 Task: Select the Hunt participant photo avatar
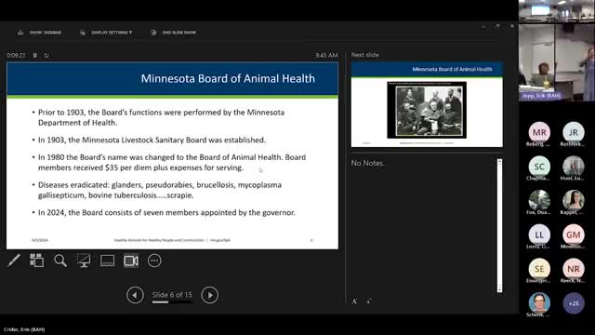574,167
